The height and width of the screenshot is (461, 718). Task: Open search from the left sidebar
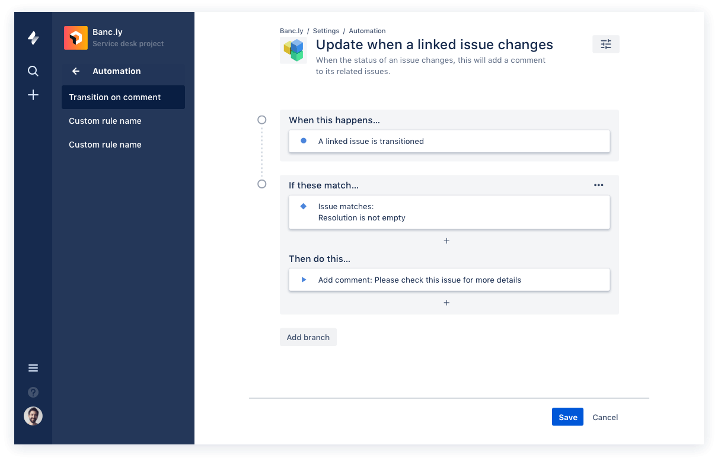[33, 71]
